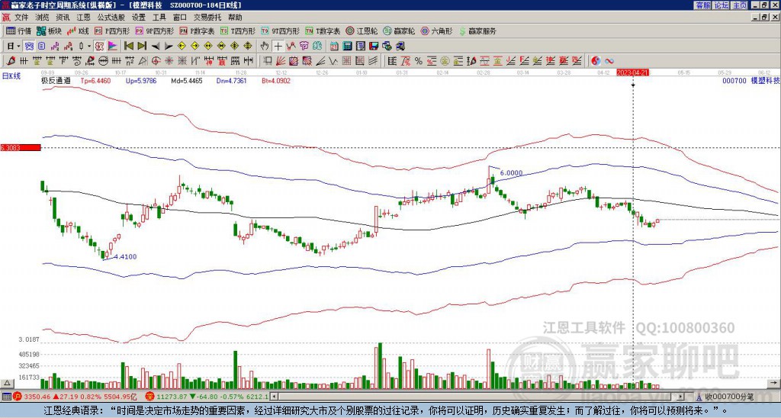Step chart left with the black arrow
Screen dimensions: 781x418
tap(156, 47)
